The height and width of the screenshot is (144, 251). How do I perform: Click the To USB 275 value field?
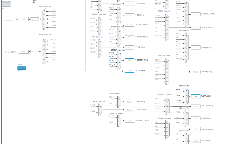click(x=196, y=118)
